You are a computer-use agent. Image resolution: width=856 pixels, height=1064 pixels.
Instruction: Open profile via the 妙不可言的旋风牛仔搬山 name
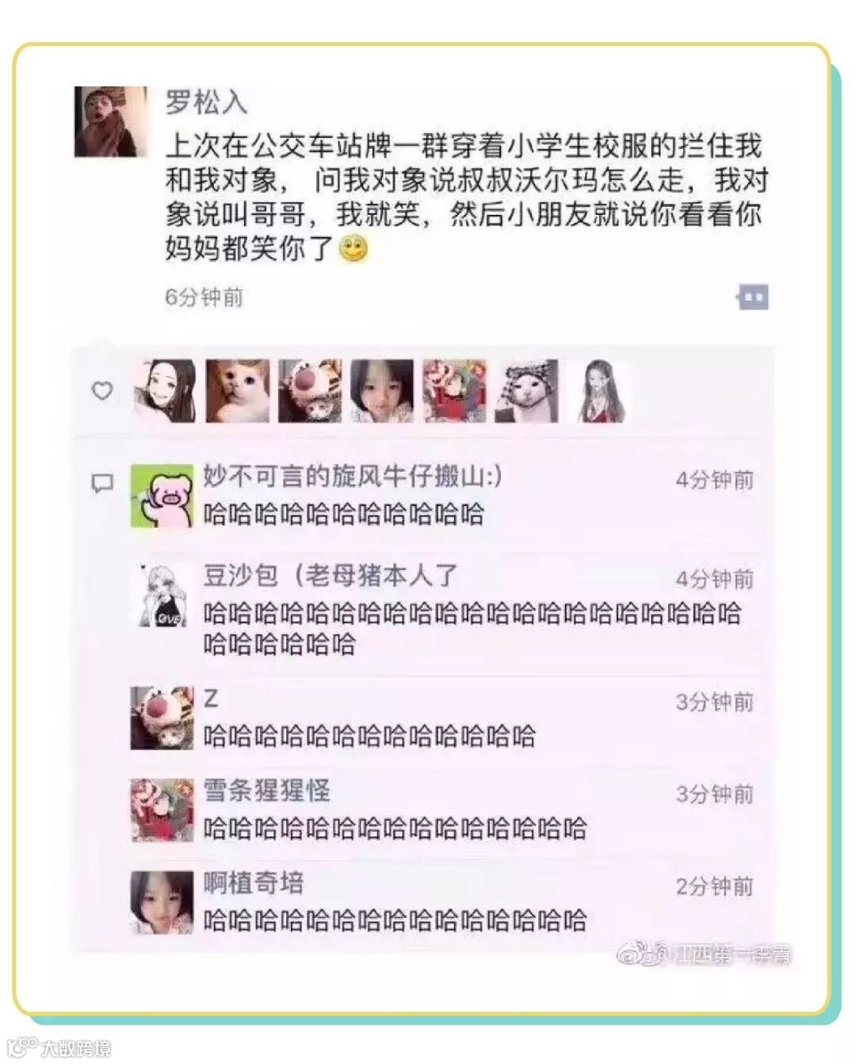point(353,476)
